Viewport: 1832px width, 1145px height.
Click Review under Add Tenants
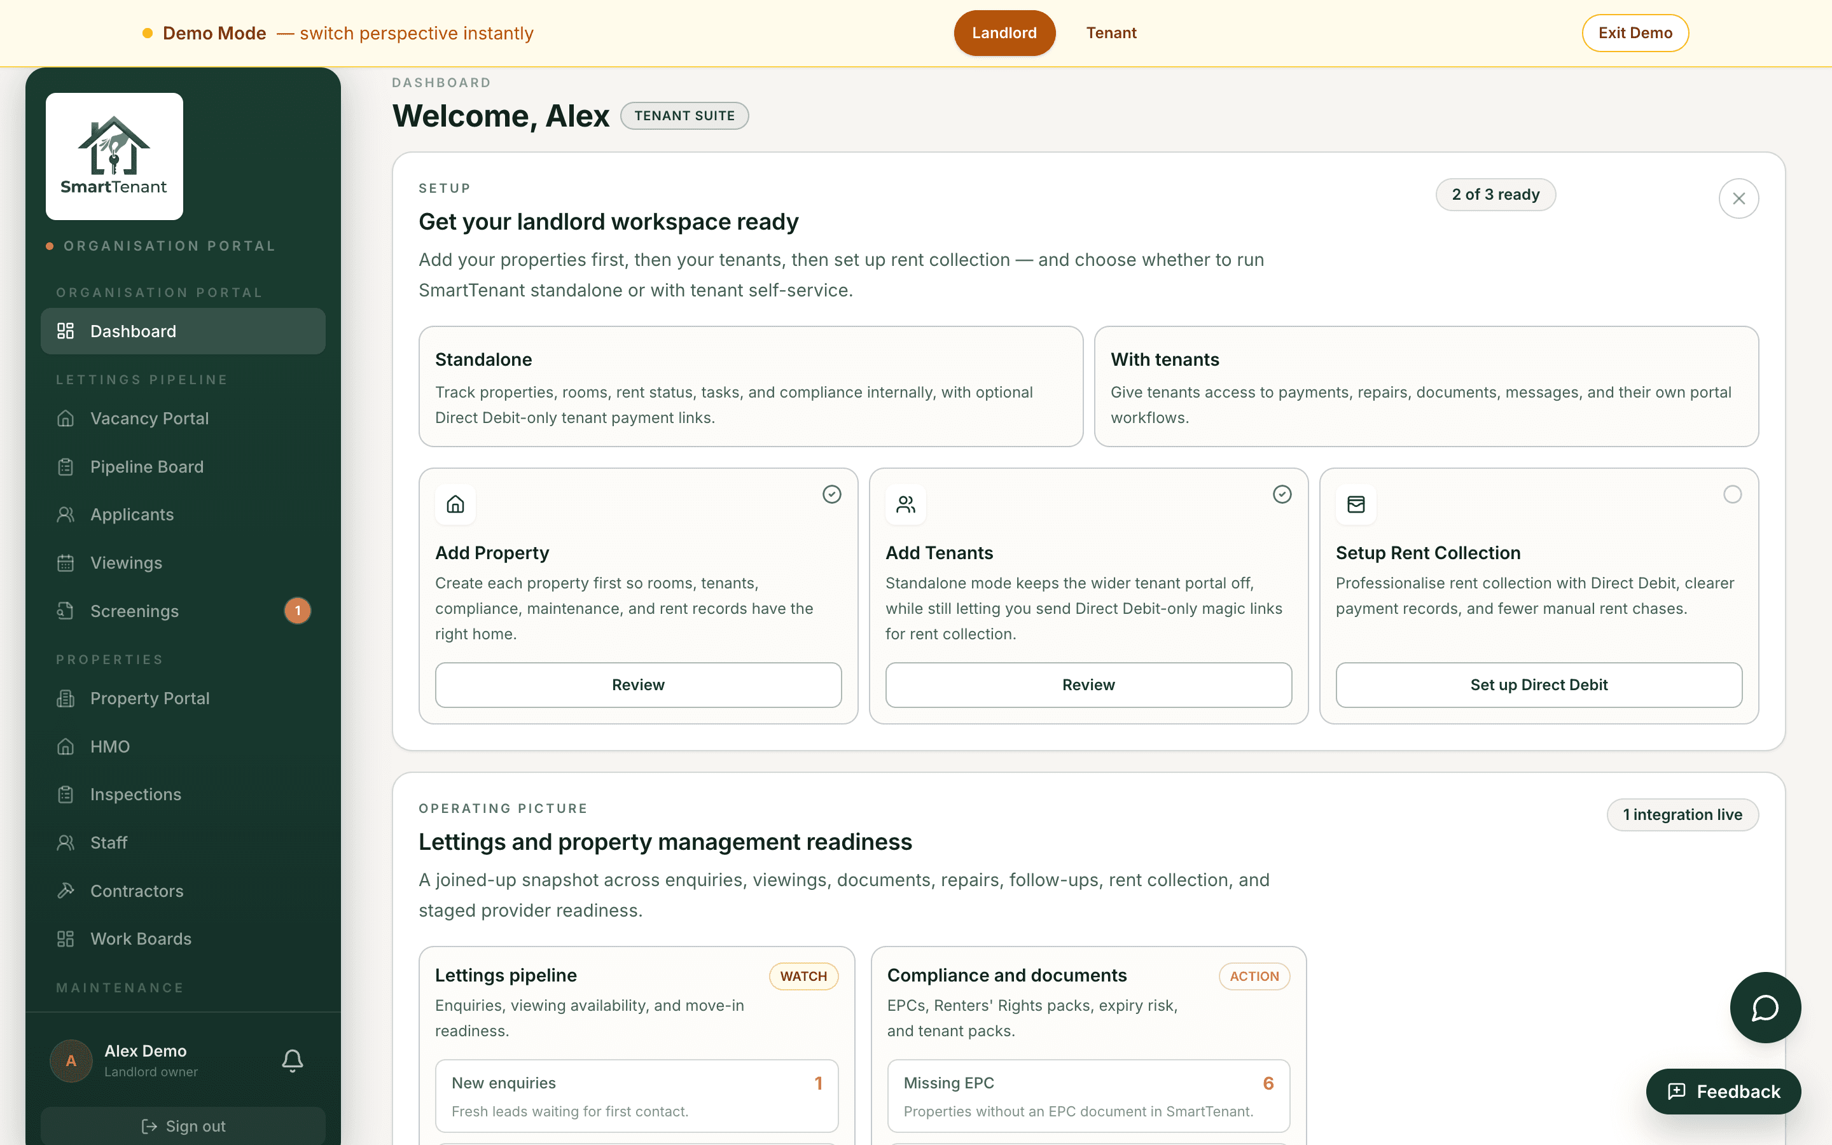click(x=1088, y=684)
